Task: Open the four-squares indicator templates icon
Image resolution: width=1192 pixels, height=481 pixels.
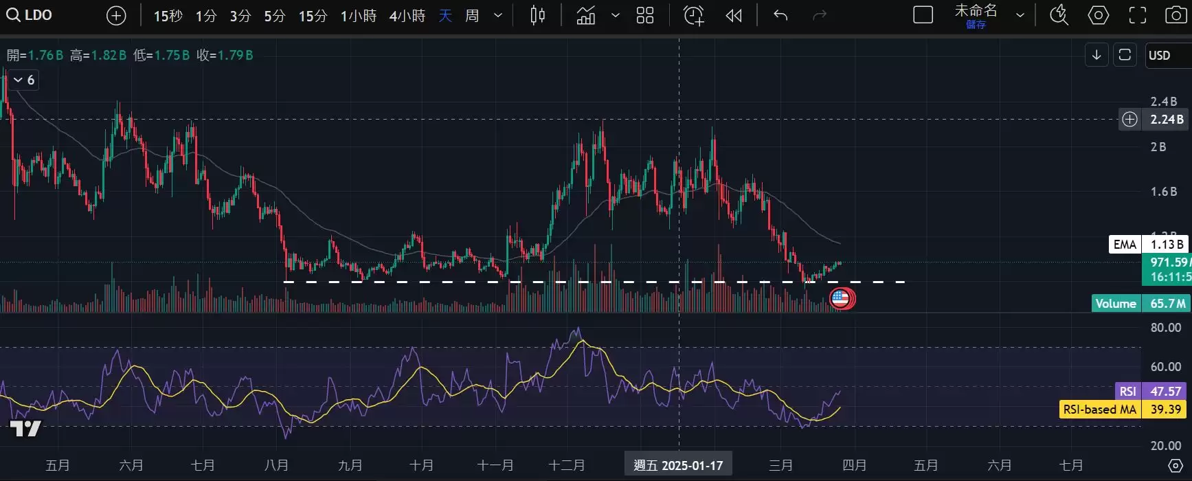Action: (644, 15)
